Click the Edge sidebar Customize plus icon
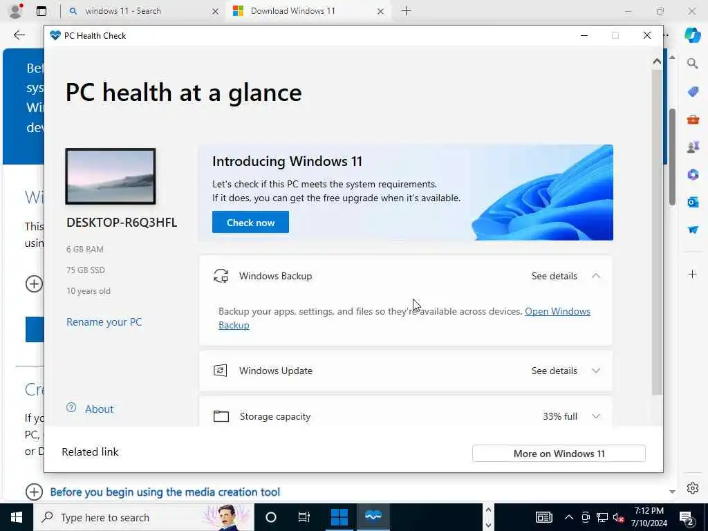The image size is (708, 531). tap(693, 274)
